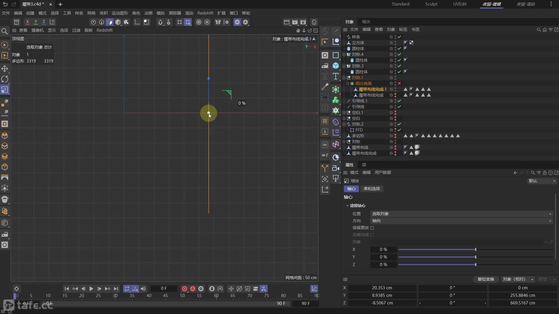The height and width of the screenshot is (314, 559).
Task: Collapse the 细分曲面 tree node
Action: point(347,83)
